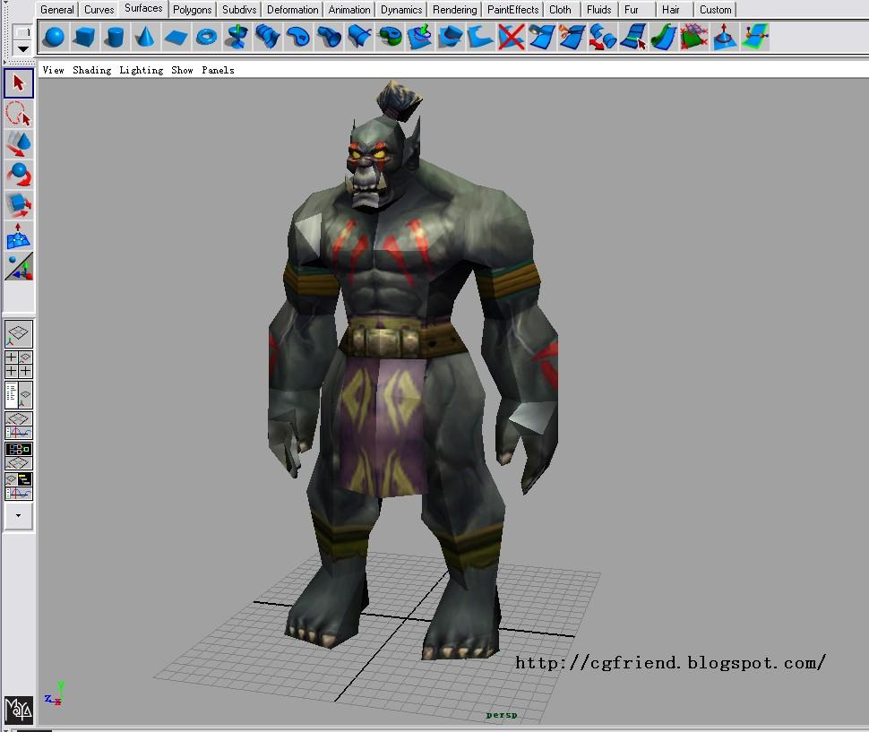
Task: Switch to the PaintEffects shelf tab
Action: [513, 10]
